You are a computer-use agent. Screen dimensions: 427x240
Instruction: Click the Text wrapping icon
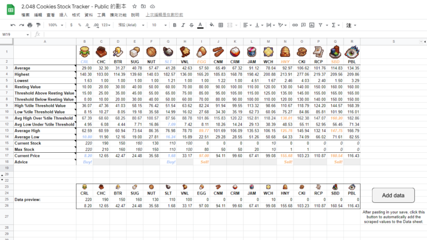click(269, 25)
